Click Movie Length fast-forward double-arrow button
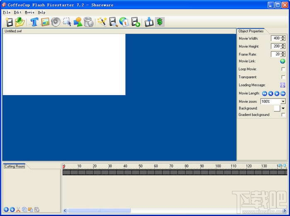This screenshot has height=216, width=290. (x=283, y=94)
